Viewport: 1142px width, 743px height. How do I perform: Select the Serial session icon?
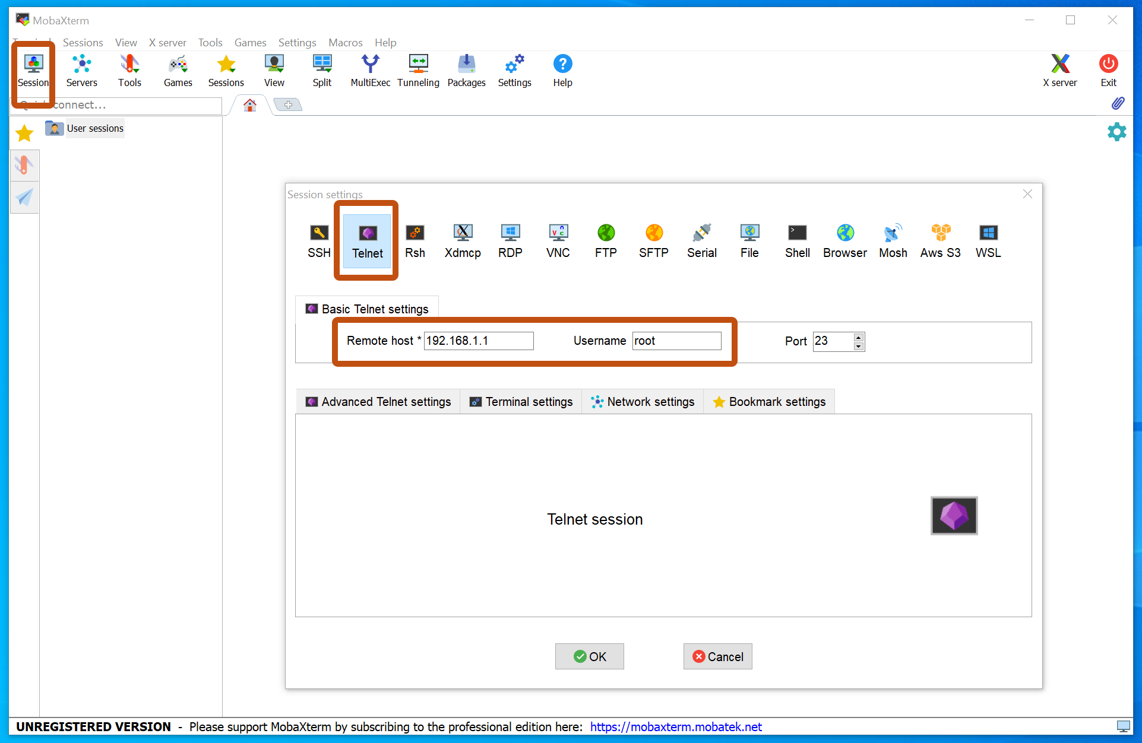(702, 241)
